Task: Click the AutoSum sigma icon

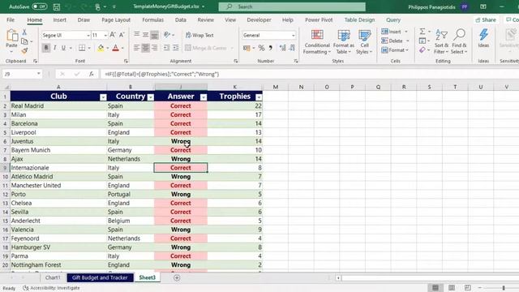Action: pos(422,32)
